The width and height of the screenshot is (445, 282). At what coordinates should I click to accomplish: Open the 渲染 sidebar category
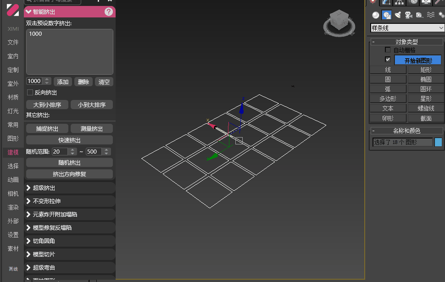tap(13, 207)
